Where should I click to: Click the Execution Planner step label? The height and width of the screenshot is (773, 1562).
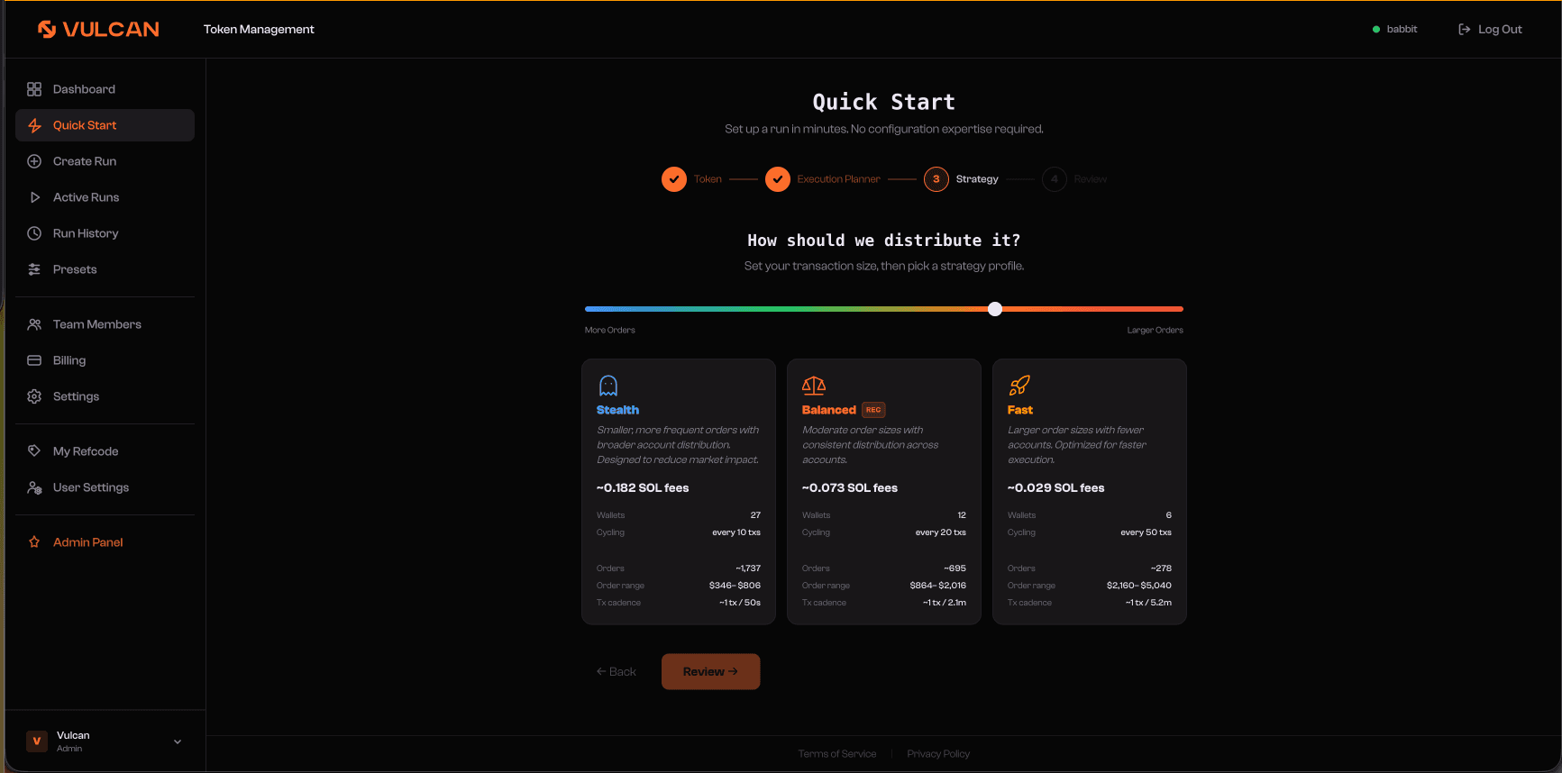pos(838,179)
